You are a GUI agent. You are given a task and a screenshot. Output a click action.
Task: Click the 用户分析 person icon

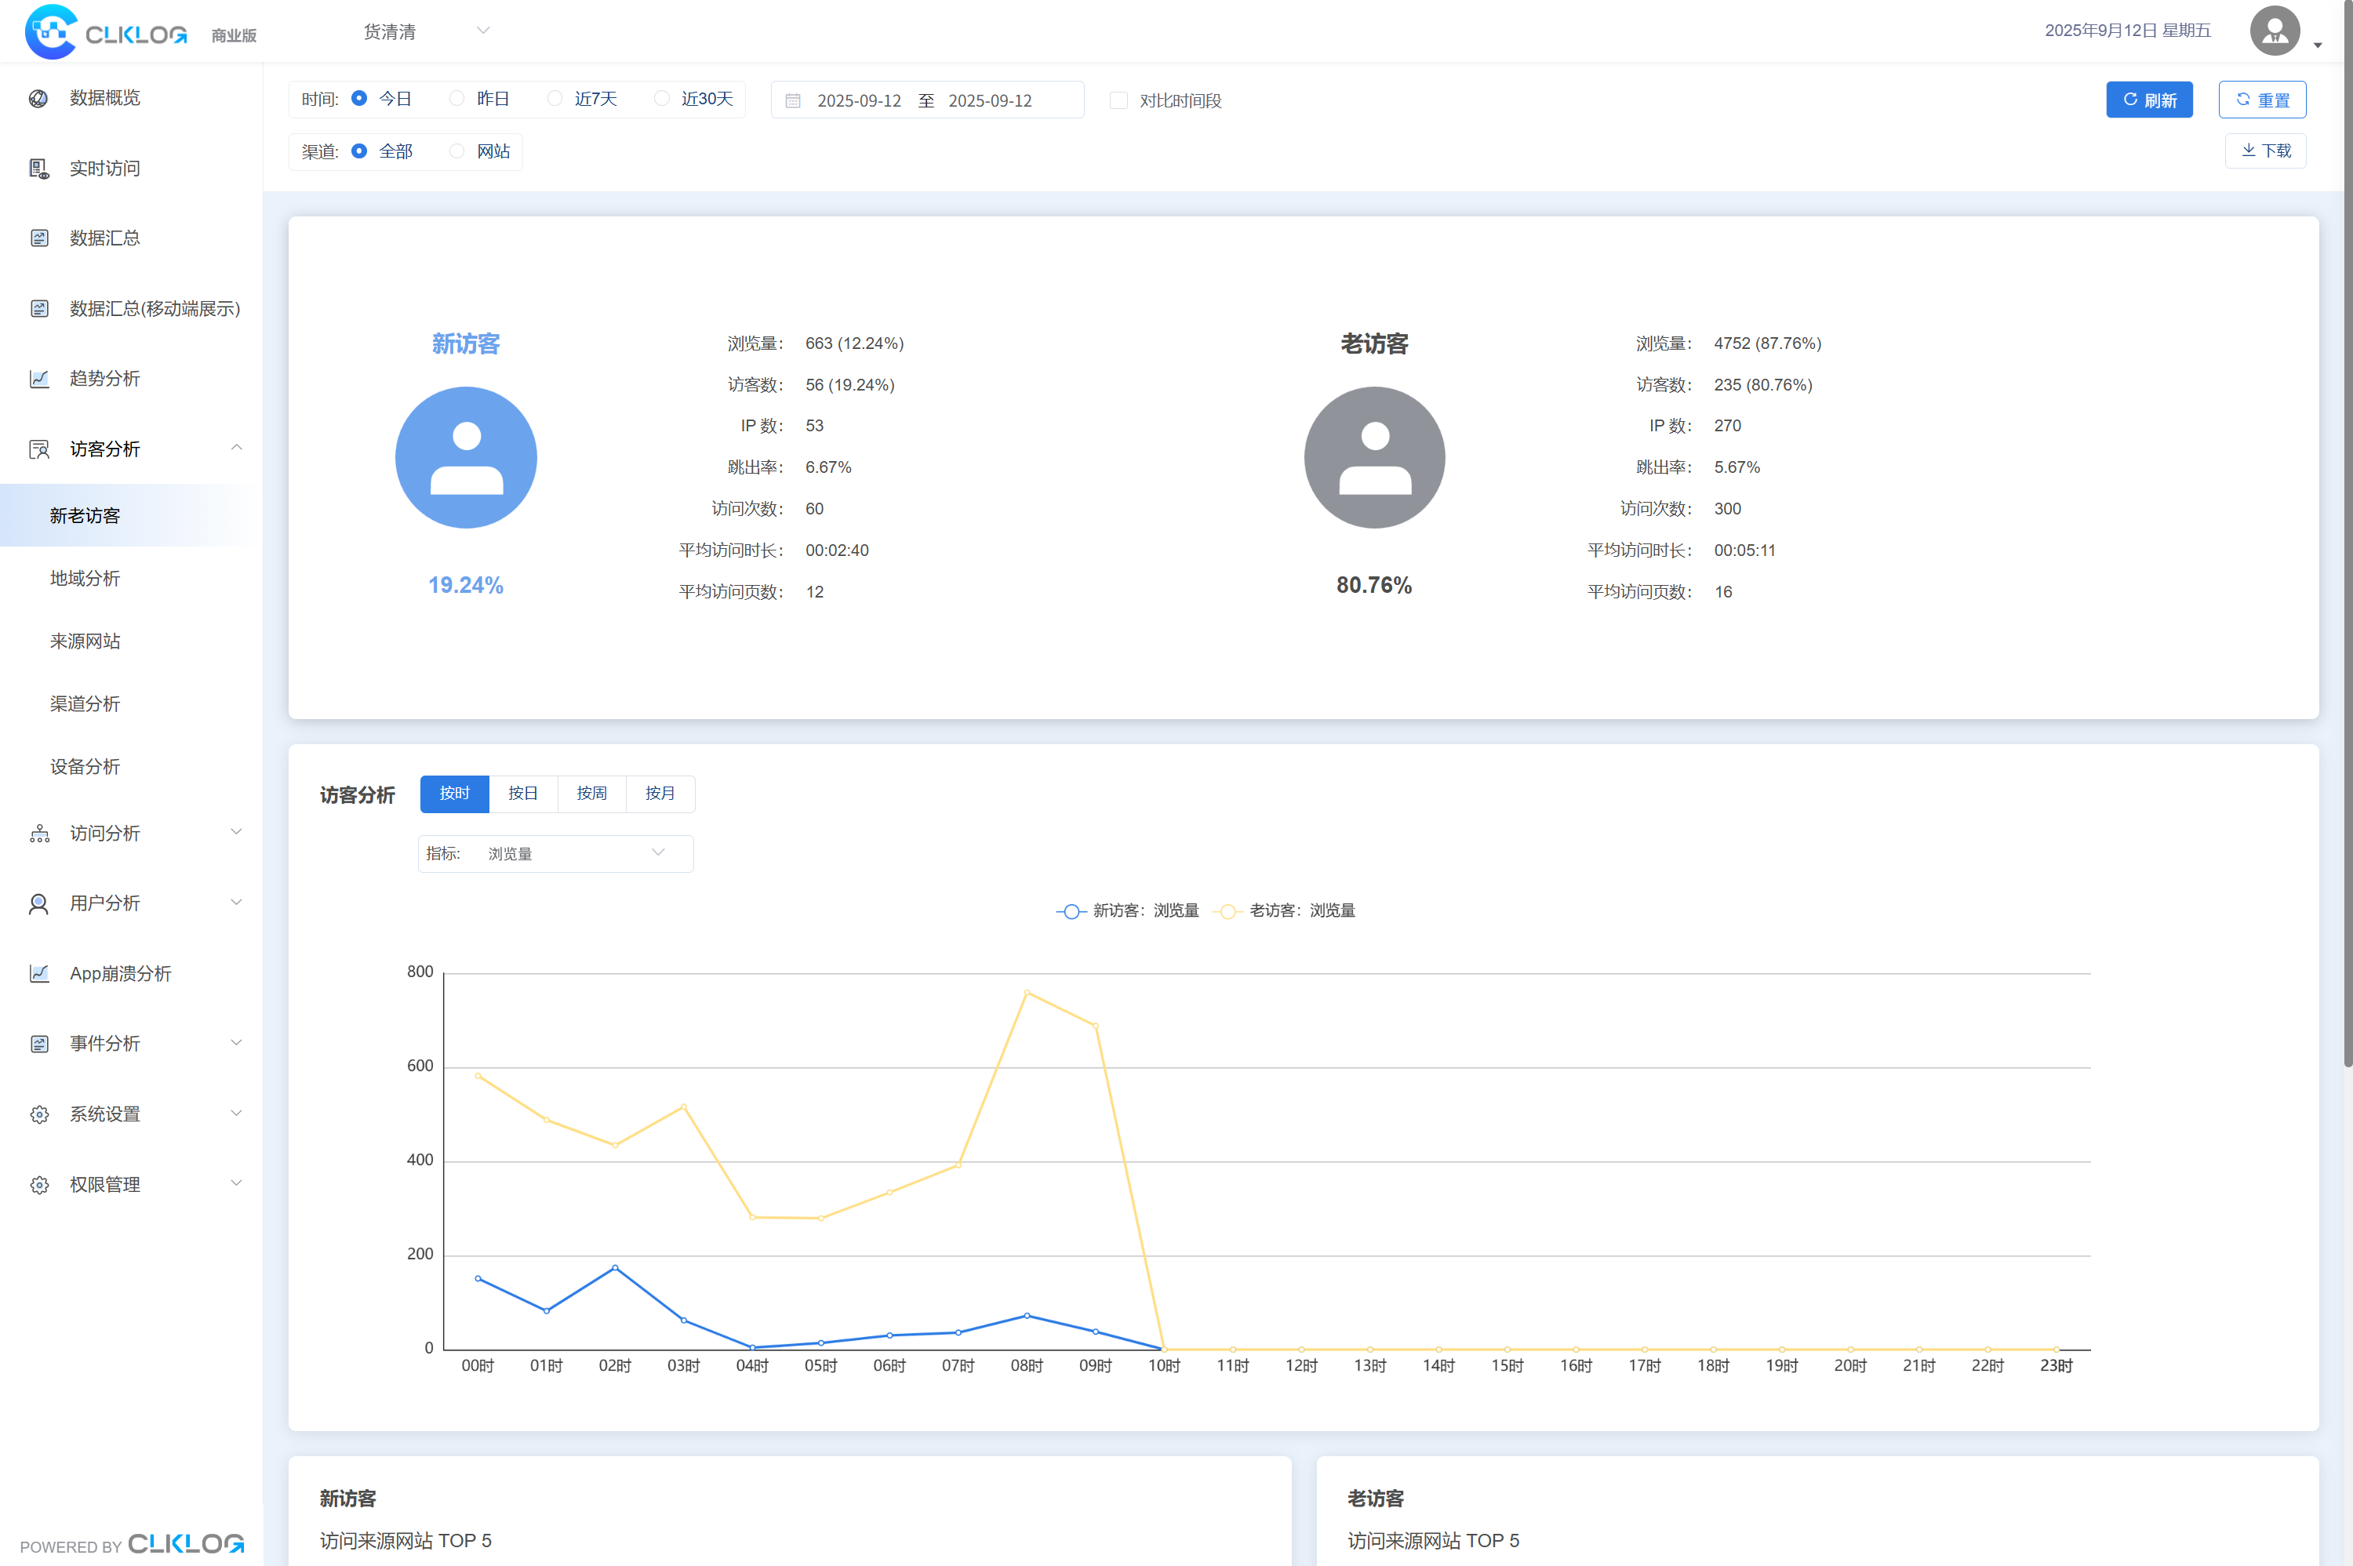pos(39,904)
